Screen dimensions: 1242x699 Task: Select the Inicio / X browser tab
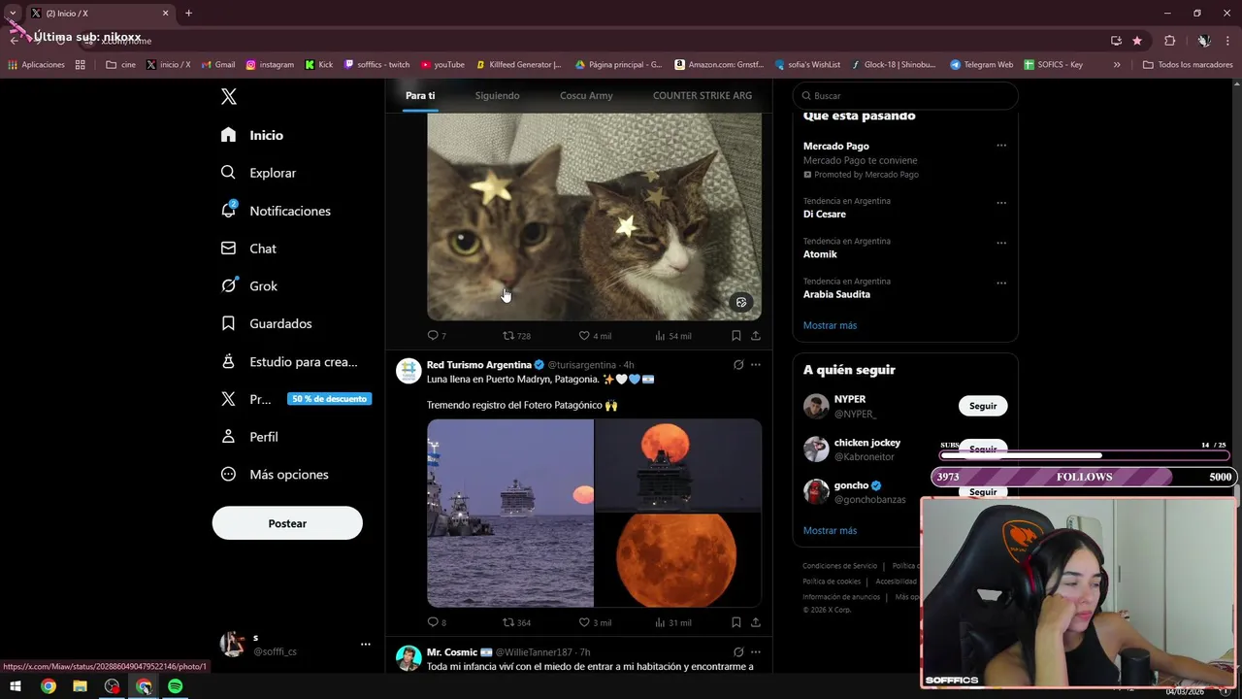(x=99, y=14)
